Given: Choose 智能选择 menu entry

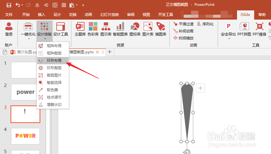Looking at the screenshot, I should point(53,83).
